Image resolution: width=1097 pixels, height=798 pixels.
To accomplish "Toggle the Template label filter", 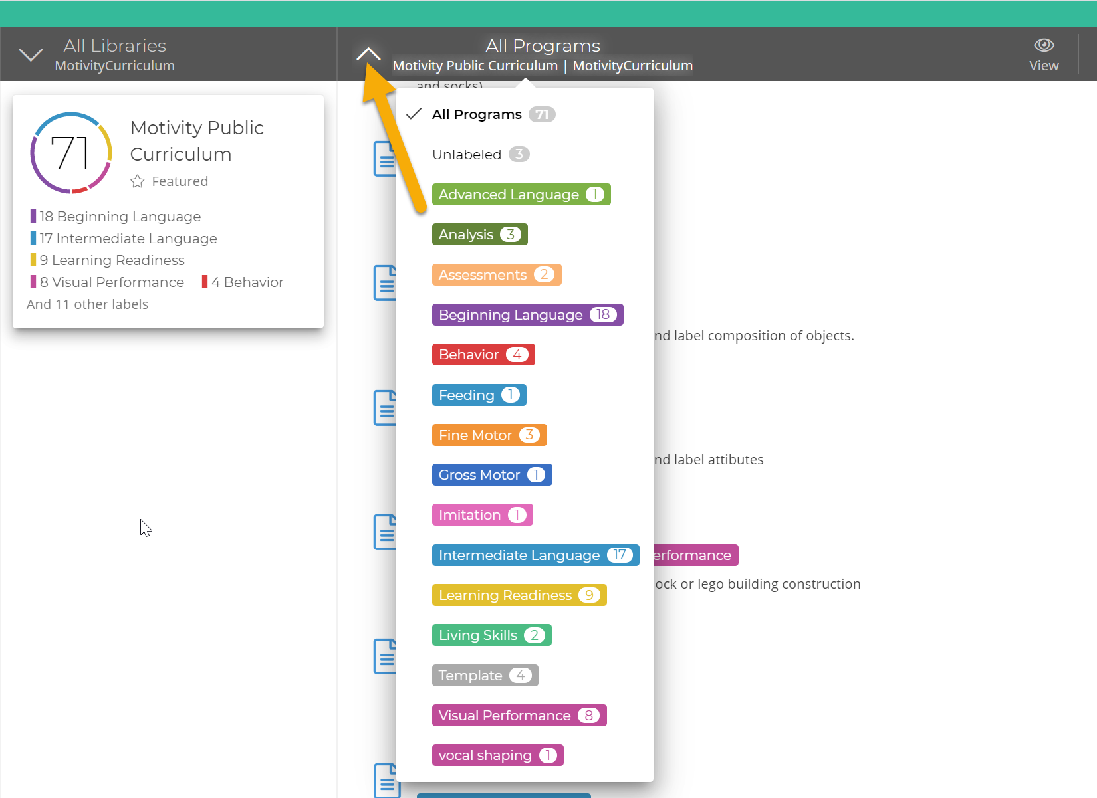I will pyautogui.click(x=485, y=675).
